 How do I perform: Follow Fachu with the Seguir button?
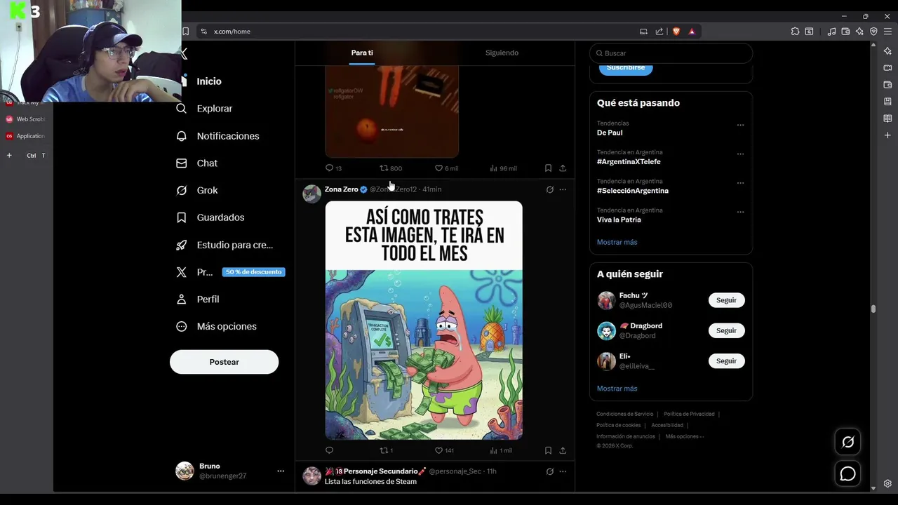tap(726, 300)
